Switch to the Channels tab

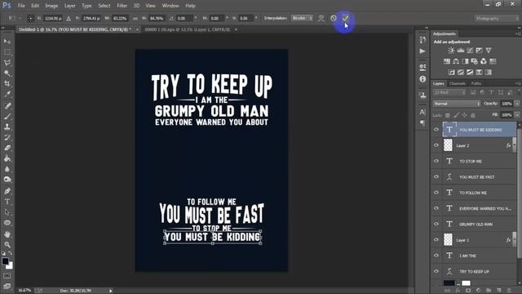click(x=458, y=83)
